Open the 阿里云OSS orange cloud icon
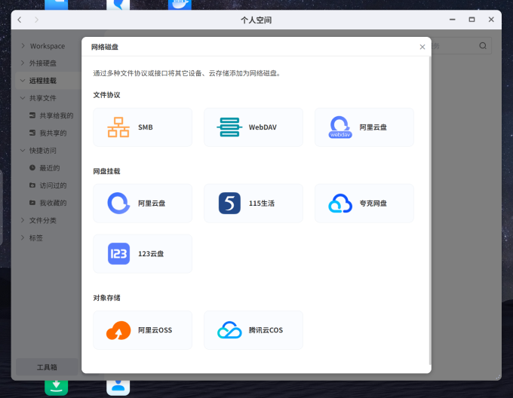The width and height of the screenshot is (513, 398). point(118,330)
